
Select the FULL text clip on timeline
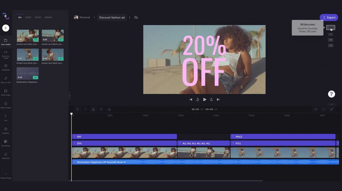(x=283, y=144)
